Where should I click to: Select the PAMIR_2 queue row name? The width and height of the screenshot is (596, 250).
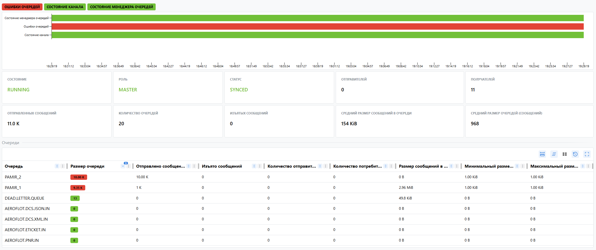(x=13, y=177)
